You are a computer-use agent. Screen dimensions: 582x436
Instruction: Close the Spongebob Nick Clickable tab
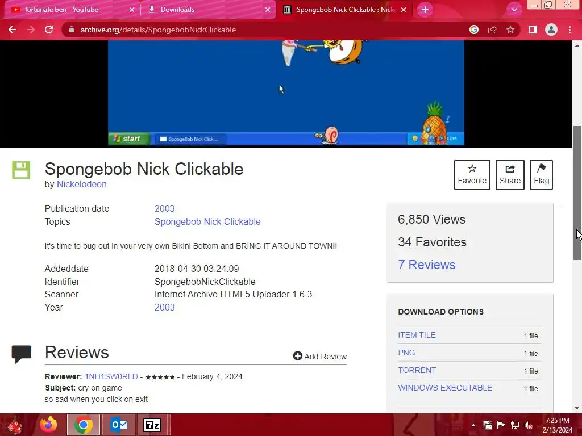pos(404,10)
